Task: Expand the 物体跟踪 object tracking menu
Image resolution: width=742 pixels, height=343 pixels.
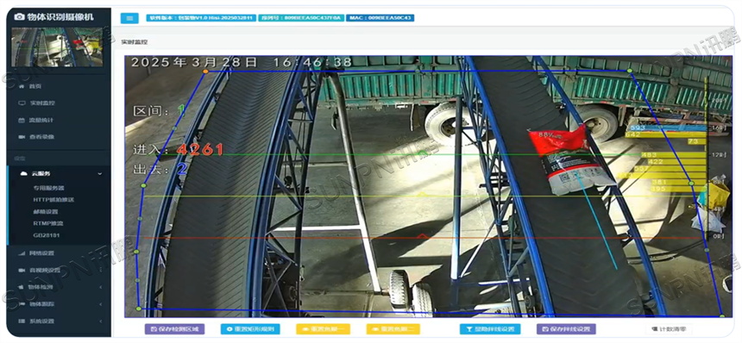Action: pyautogui.click(x=41, y=304)
